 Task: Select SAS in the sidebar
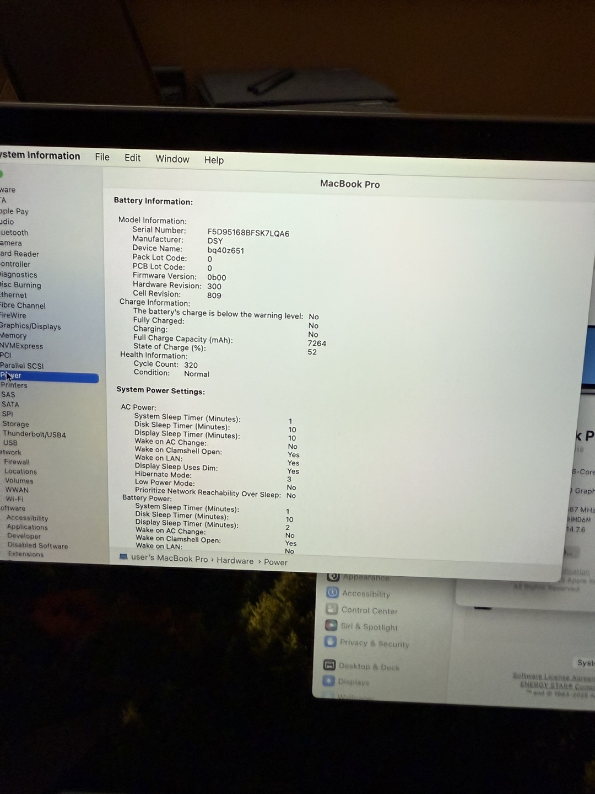[x=8, y=394]
